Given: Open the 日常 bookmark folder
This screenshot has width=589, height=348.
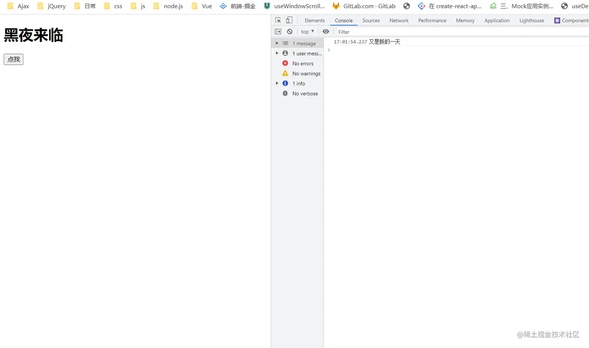Looking at the screenshot, I should point(85,6).
